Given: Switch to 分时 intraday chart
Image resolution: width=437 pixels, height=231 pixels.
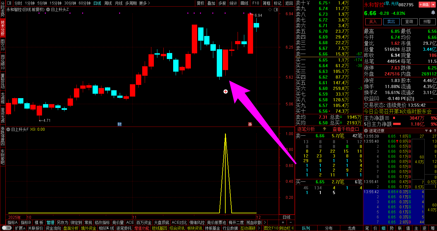Looking at the screenshot, I should [x=18, y=3].
